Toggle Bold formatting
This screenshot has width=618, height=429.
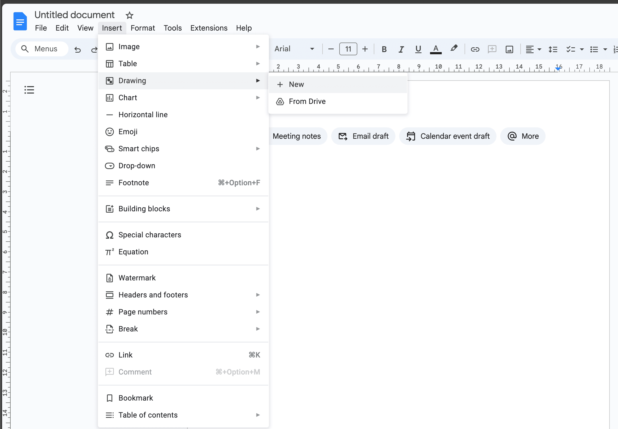[384, 49]
